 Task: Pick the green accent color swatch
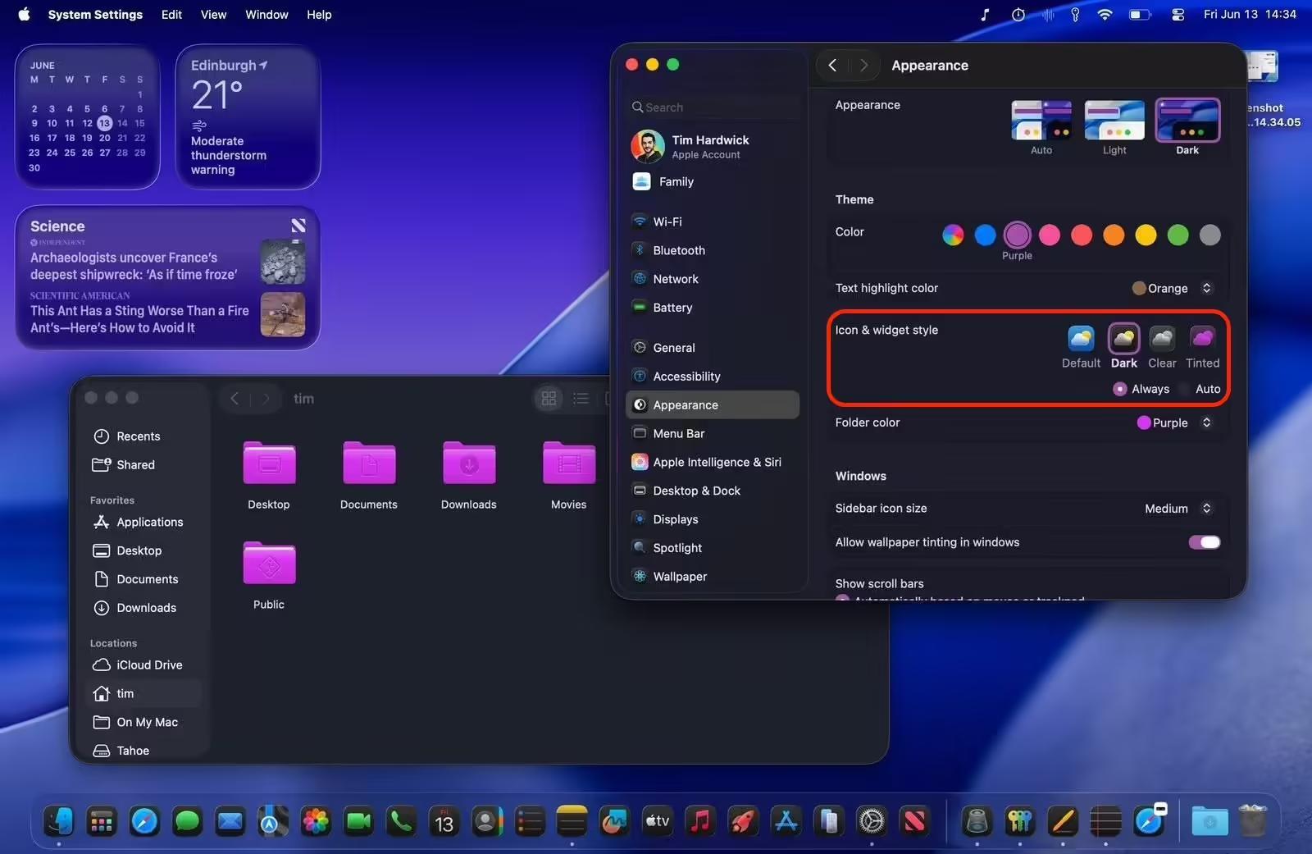(x=1178, y=235)
